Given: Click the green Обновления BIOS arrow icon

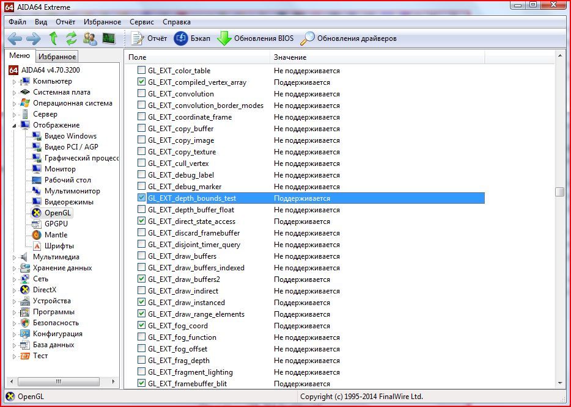Looking at the screenshot, I should [x=224, y=37].
